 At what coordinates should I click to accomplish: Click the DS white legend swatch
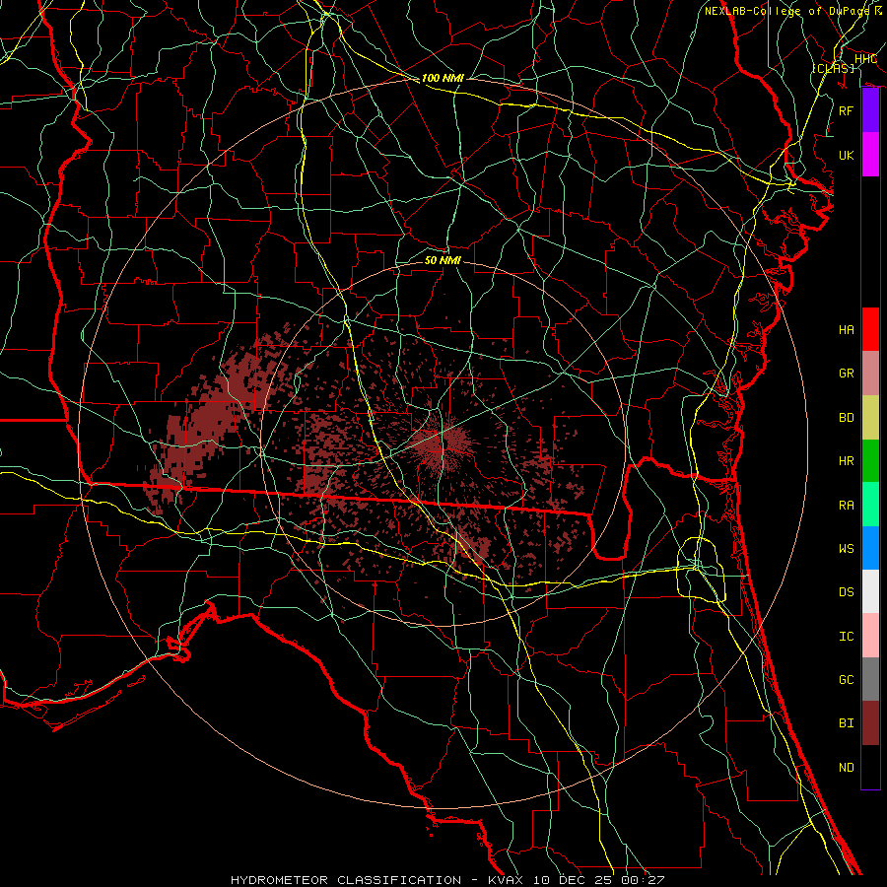click(870, 591)
